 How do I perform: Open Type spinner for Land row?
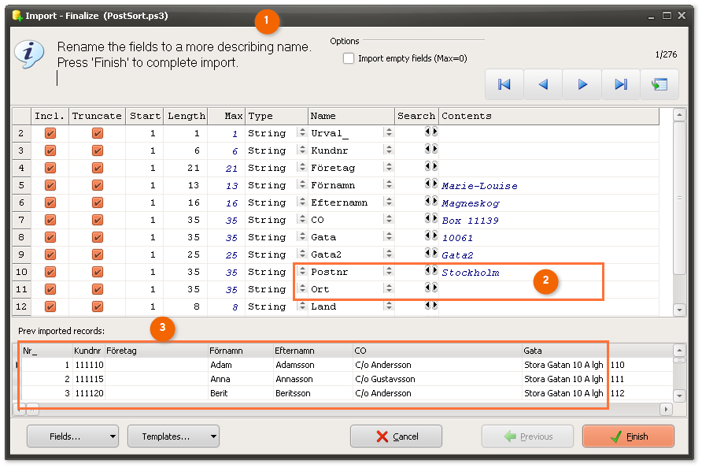click(x=302, y=306)
